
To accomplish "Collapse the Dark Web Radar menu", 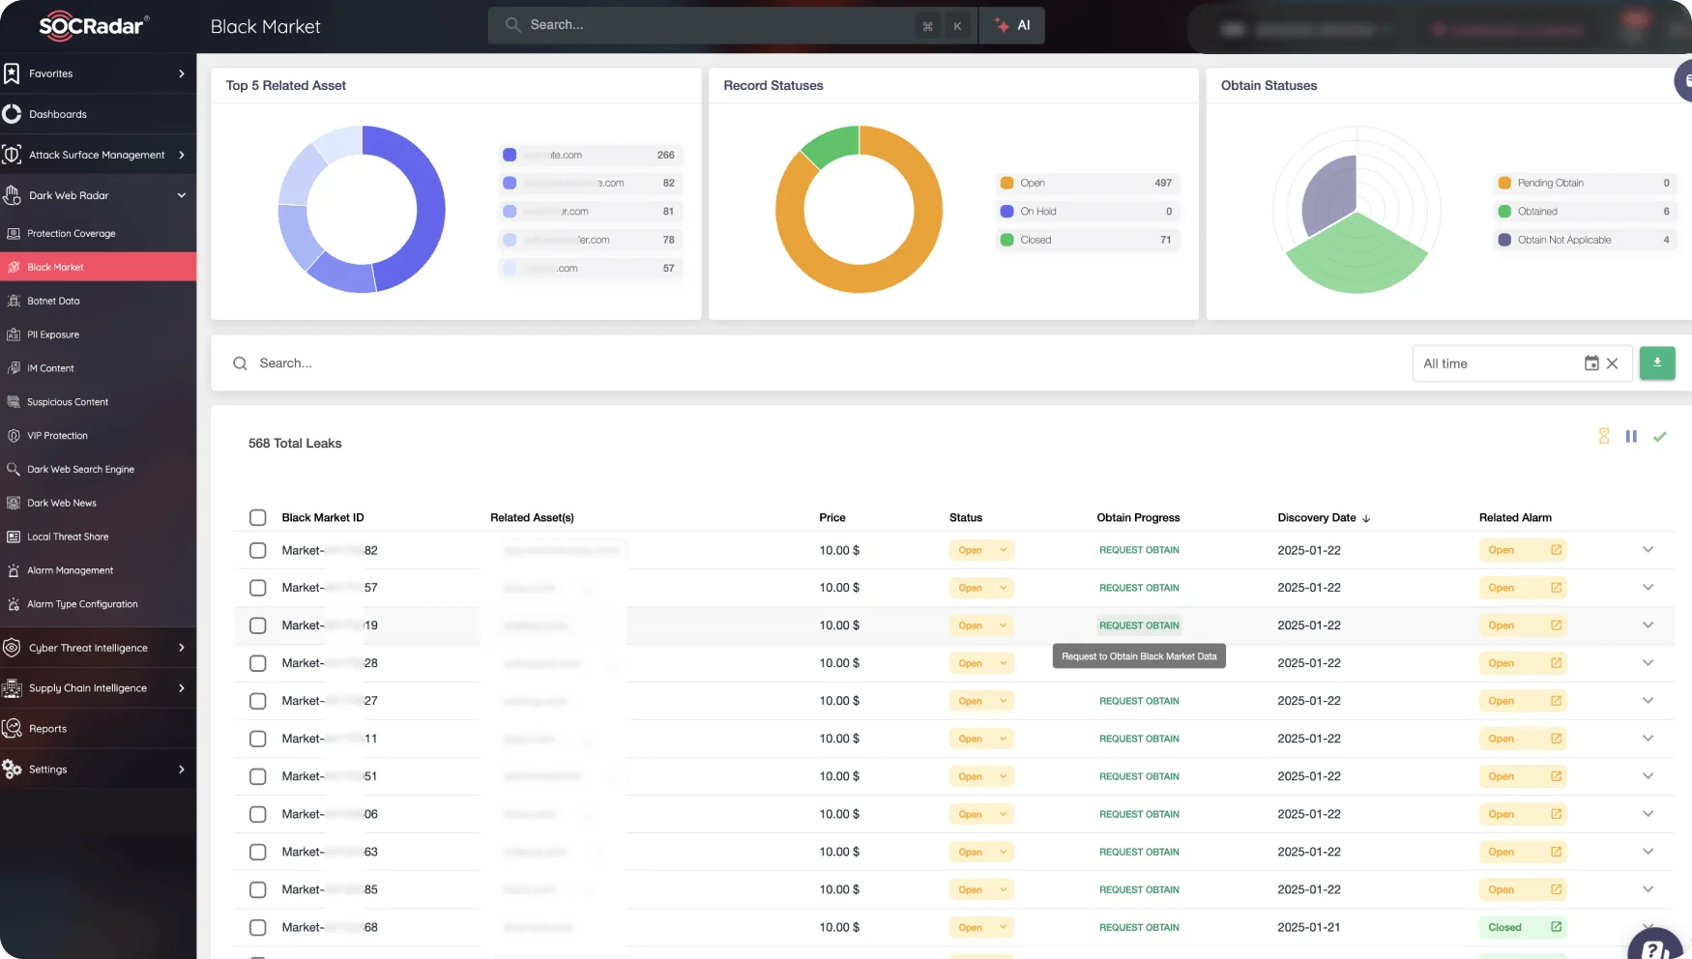I will pyautogui.click(x=181, y=195).
